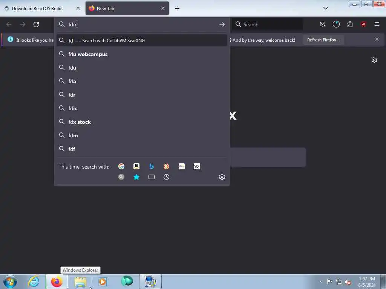
Task: Open Action Center flag in system tray
Action: 329,282
